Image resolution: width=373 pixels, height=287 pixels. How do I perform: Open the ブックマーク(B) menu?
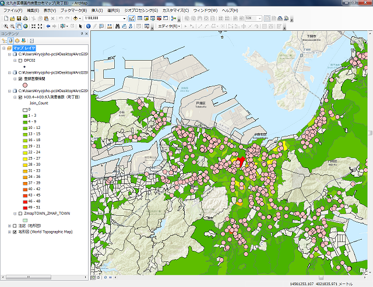tap(73, 10)
